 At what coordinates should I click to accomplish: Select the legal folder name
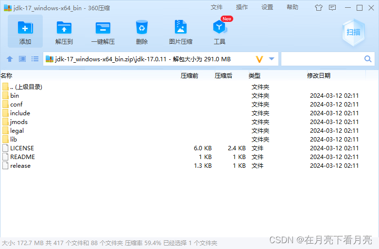17,131
